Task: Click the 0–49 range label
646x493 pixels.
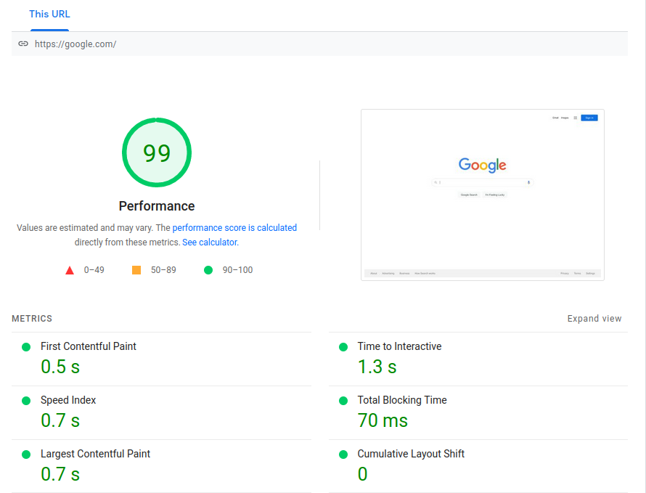Action: (x=94, y=270)
